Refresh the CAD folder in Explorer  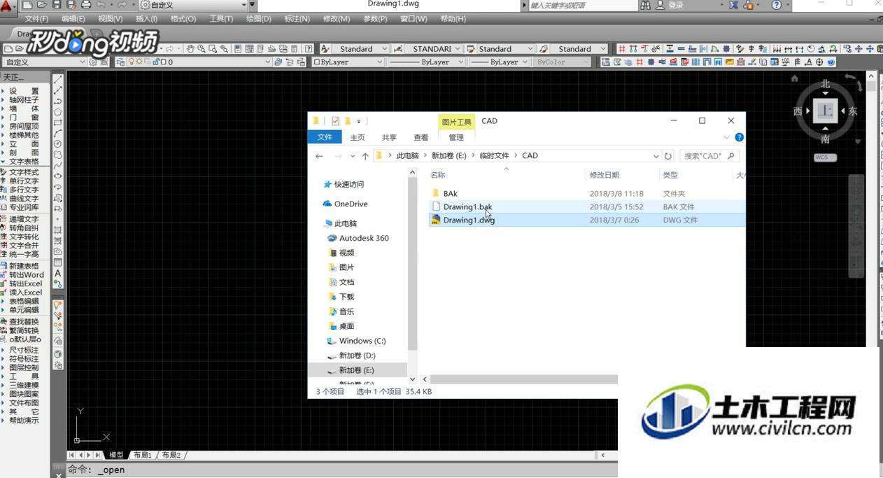tap(668, 156)
